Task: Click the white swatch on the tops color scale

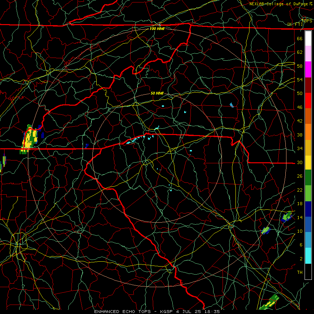Action: 308,38
